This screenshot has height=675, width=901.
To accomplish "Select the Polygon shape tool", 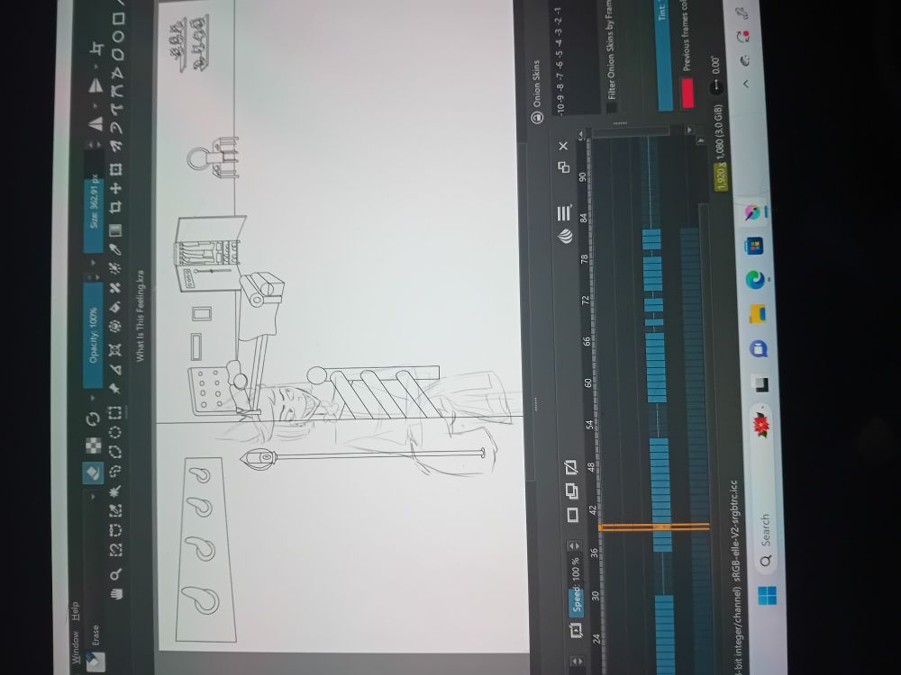I will click(117, 54).
